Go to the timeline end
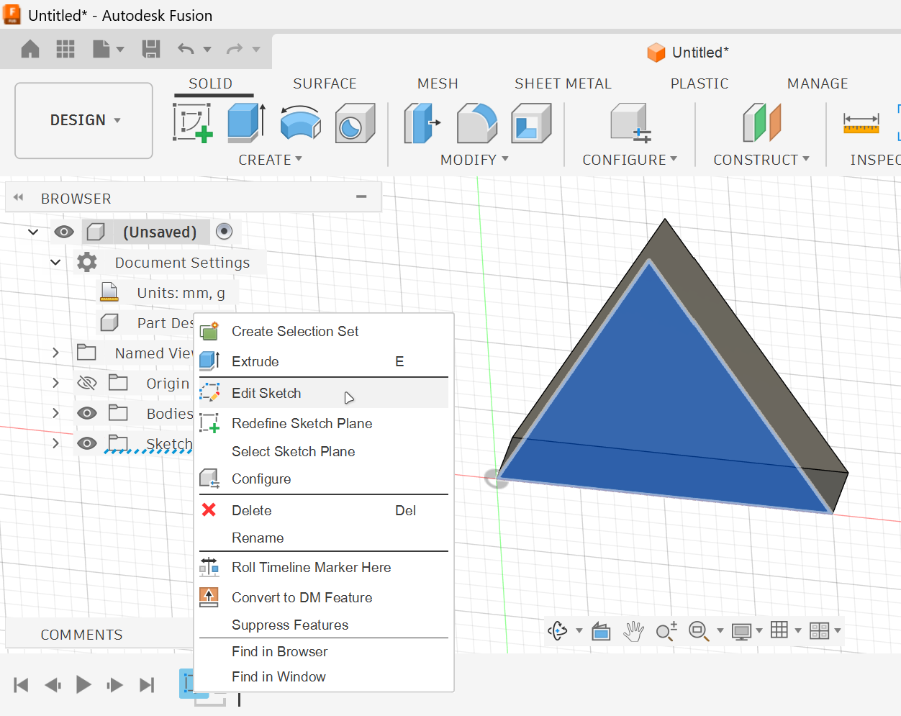Viewport: 901px width, 716px height. pos(147,685)
